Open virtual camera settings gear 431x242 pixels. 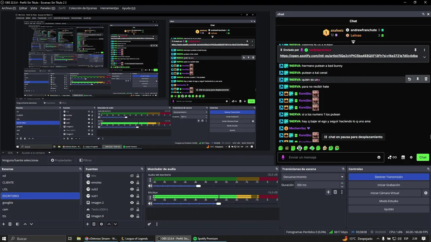[x=426, y=193]
